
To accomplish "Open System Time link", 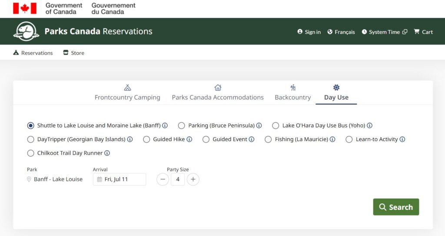I will point(385,32).
